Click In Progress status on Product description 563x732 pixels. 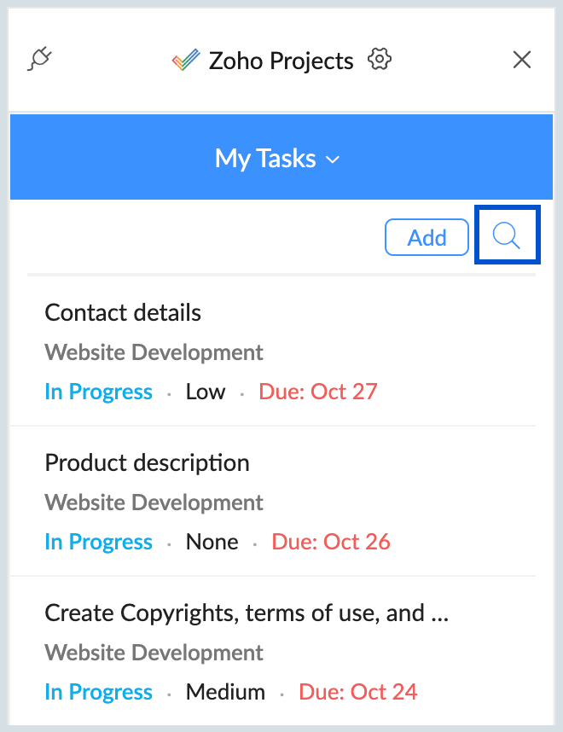click(98, 543)
